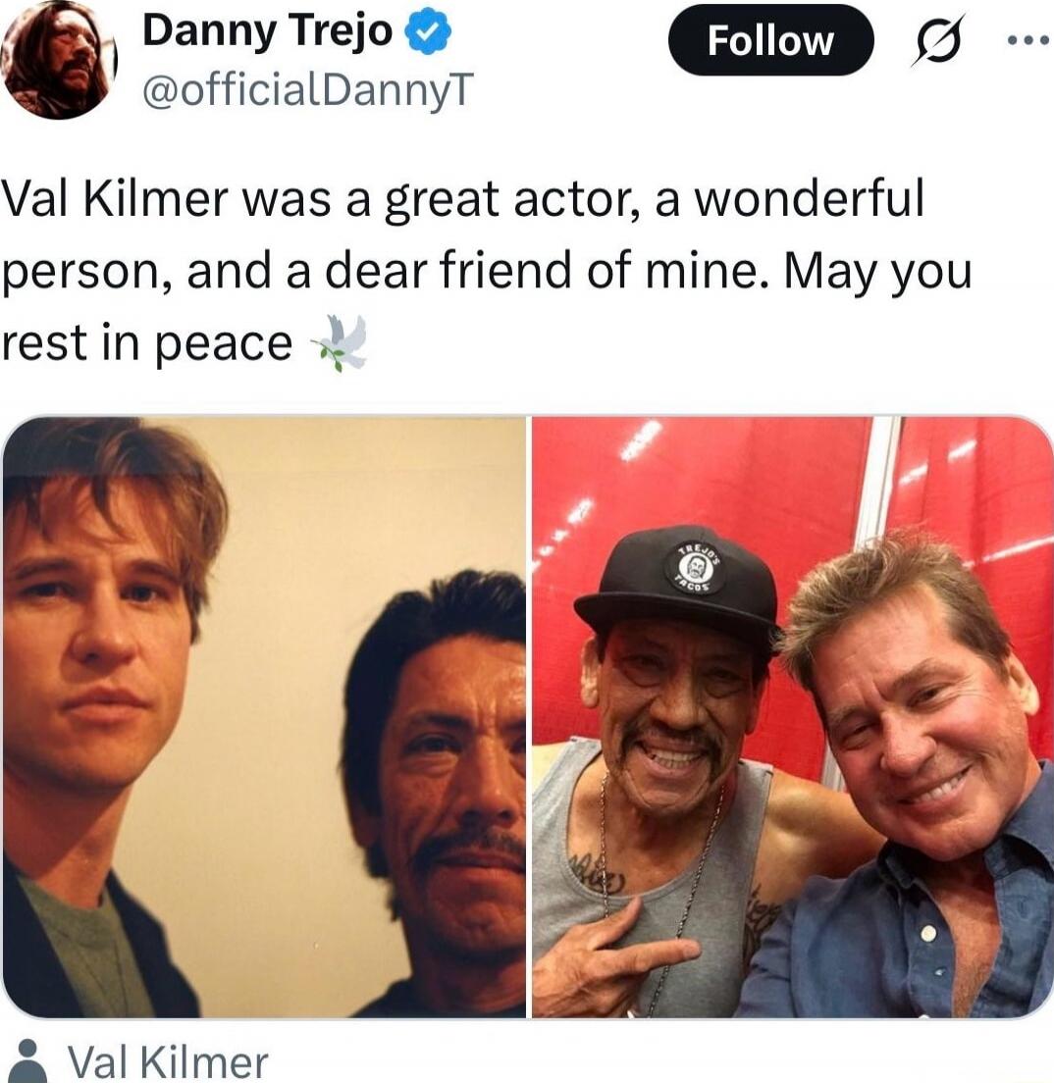The image size is (1054, 1083).
Task: Click the Danny Trejo display name
Action: (268, 31)
